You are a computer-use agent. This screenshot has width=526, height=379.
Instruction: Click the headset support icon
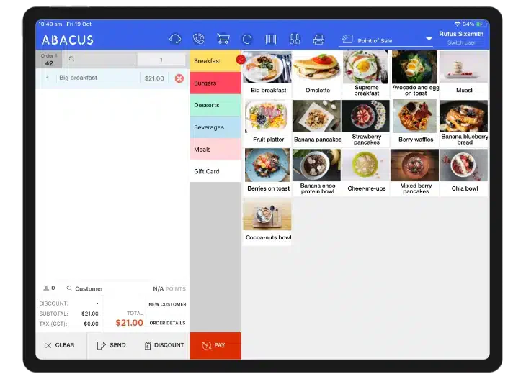[175, 39]
